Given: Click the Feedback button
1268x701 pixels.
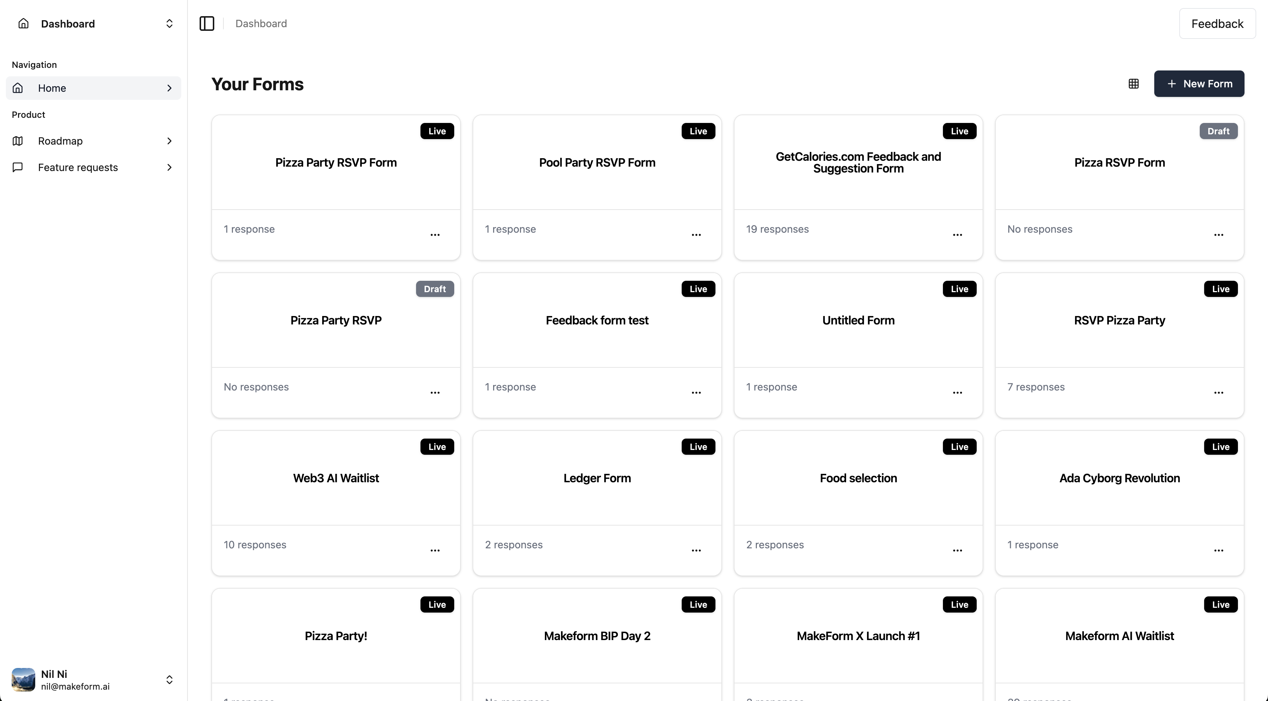Looking at the screenshot, I should pos(1217,23).
